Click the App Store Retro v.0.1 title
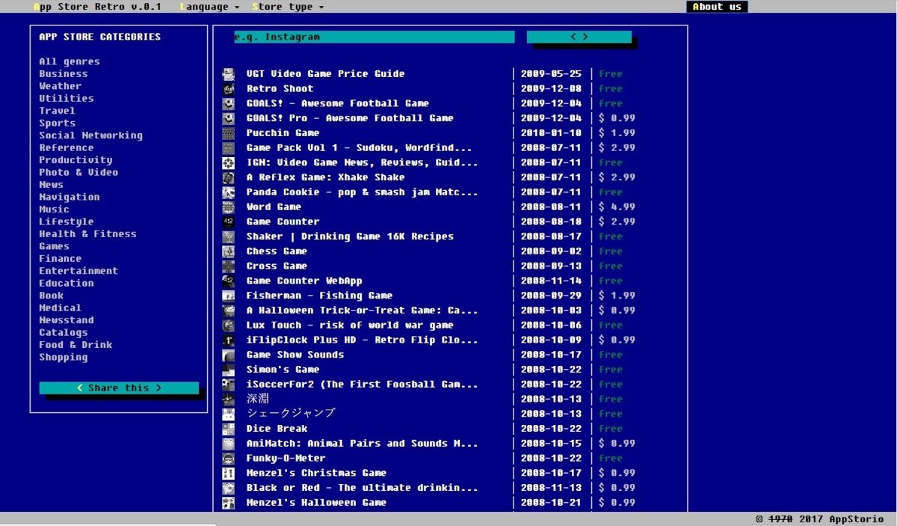The image size is (897, 526). point(97,7)
